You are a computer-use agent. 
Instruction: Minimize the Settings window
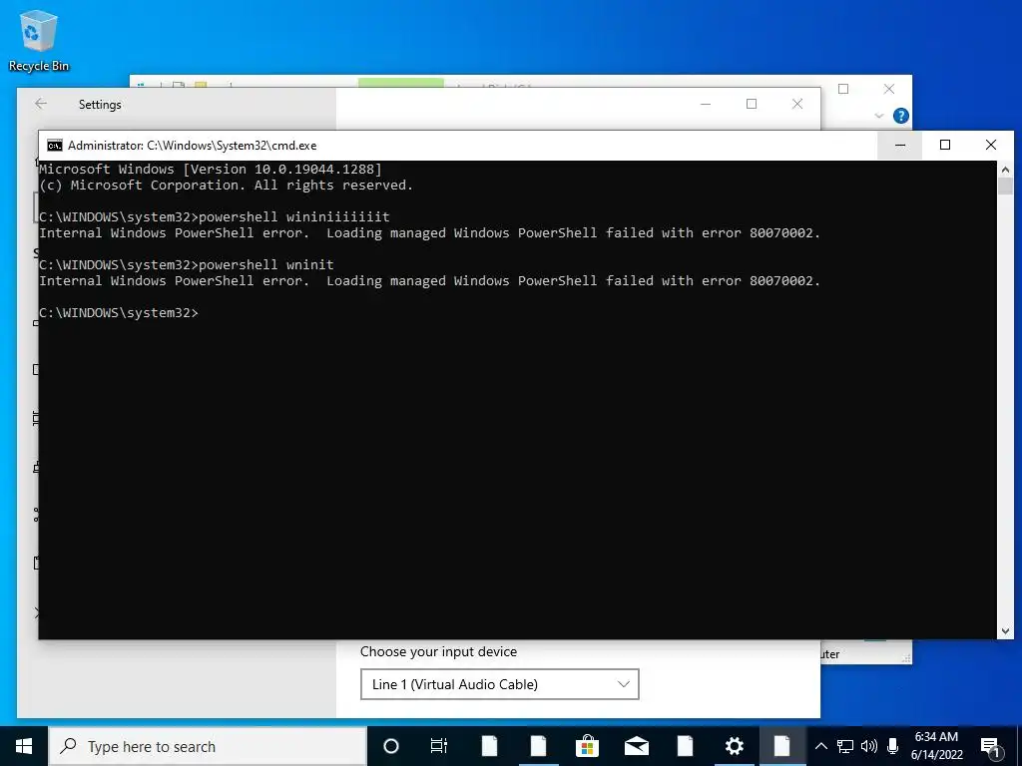click(706, 104)
